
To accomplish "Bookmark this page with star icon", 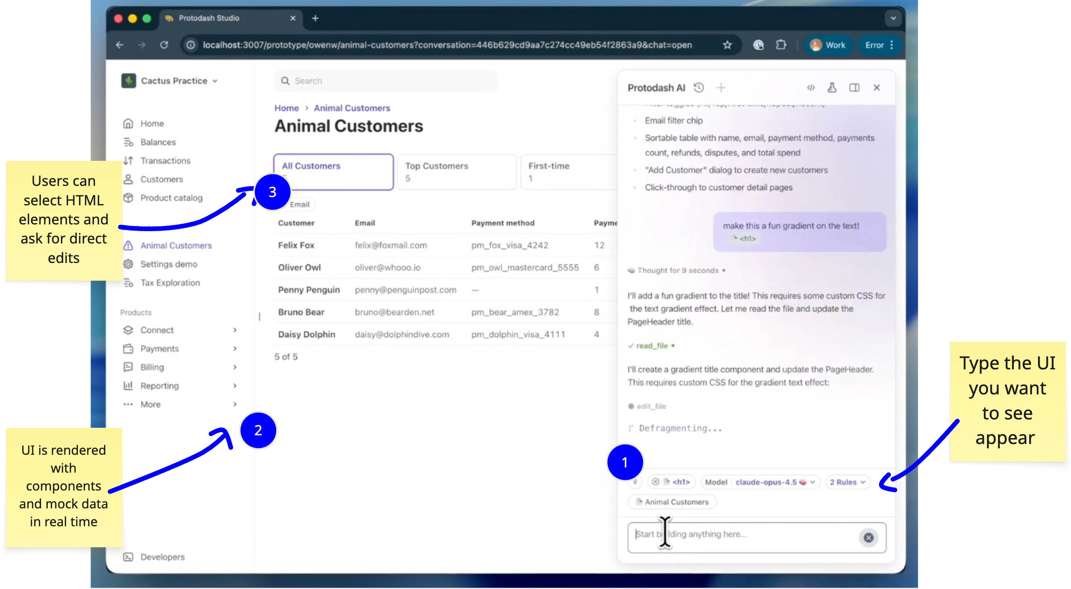I will pyautogui.click(x=727, y=45).
